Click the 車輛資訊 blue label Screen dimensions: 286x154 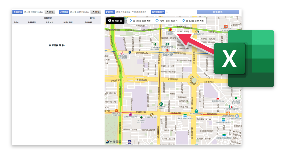pos(18,12)
